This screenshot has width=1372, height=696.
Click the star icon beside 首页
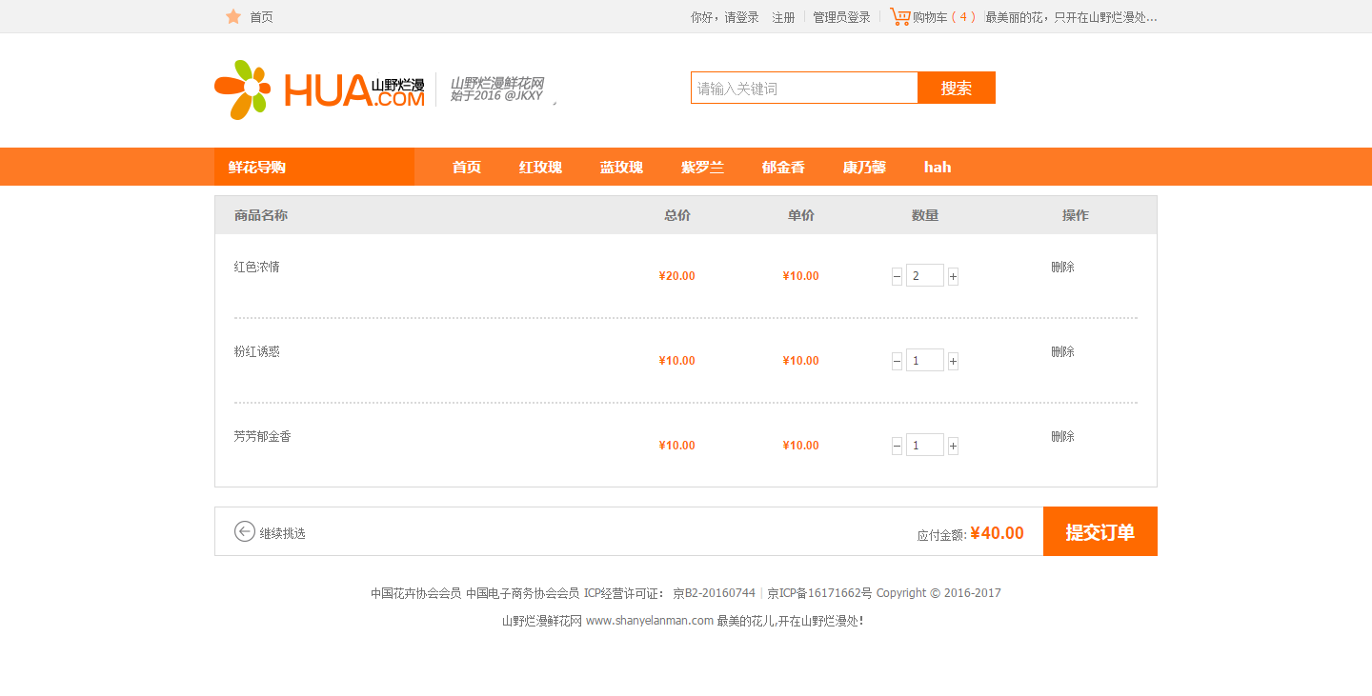click(x=233, y=16)
